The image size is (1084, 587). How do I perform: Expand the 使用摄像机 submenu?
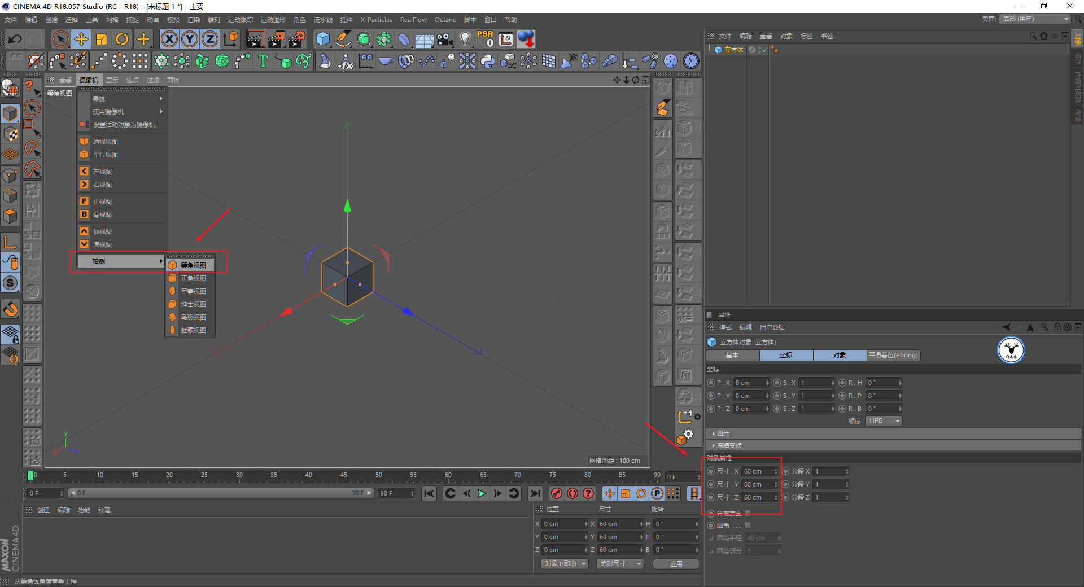[x=123, y=112]
